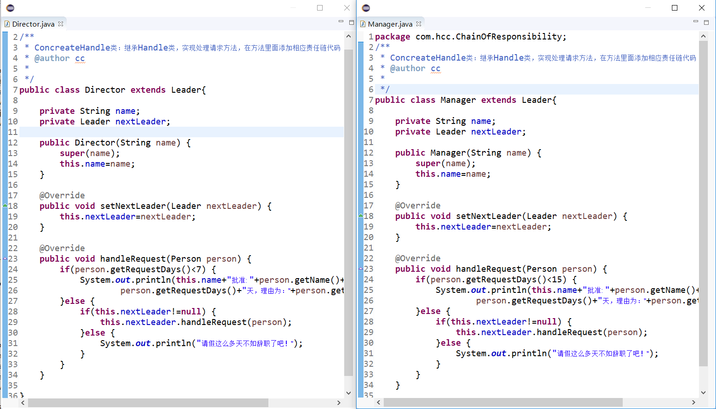Click 'getRequestDays()<15' condition in Manager.java

[x=514, y=280]
